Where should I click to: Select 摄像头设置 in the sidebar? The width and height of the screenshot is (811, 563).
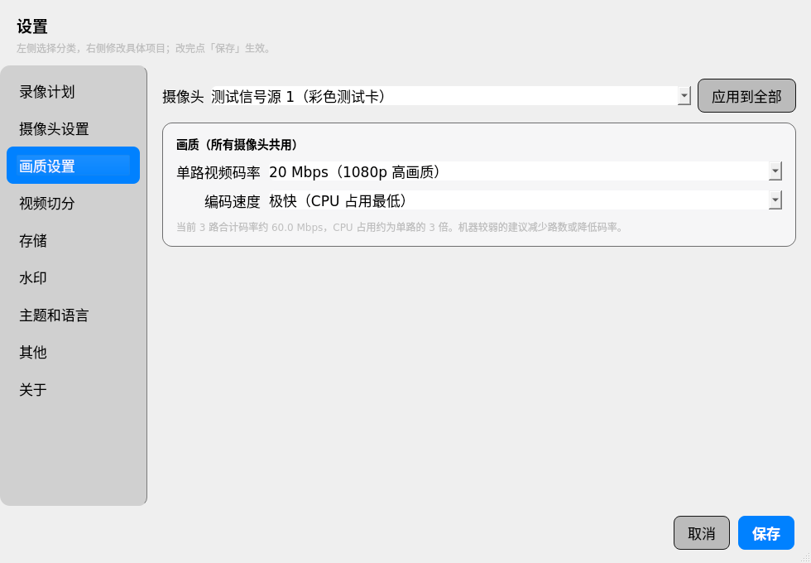tap(73, 129)
